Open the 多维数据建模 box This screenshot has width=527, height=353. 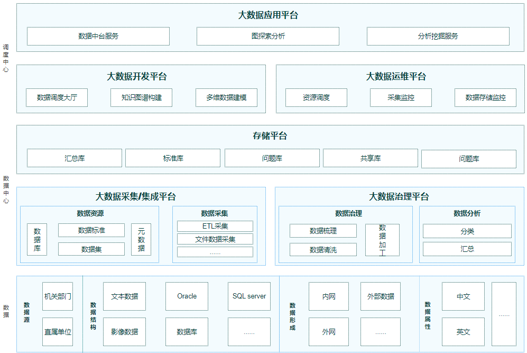pos(226,97)
